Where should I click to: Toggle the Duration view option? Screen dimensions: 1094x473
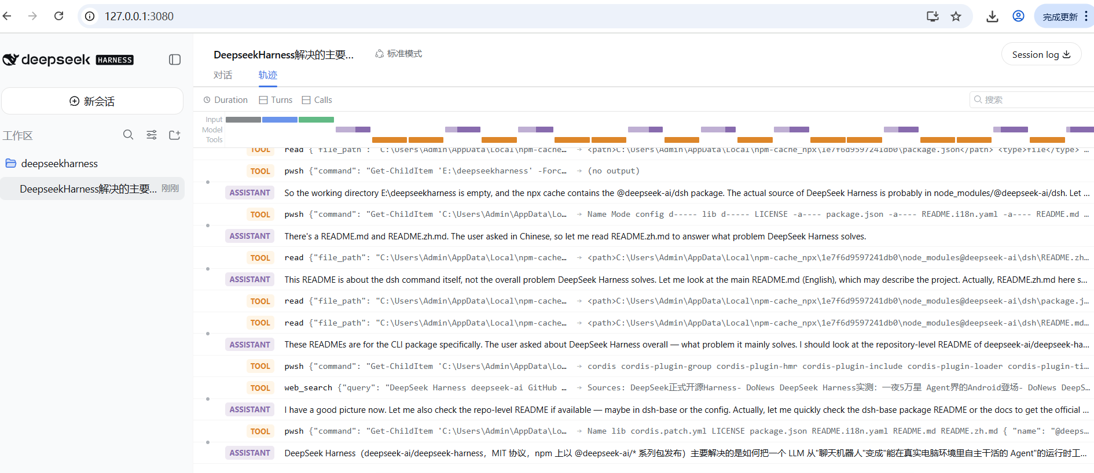tap(226, 100)
